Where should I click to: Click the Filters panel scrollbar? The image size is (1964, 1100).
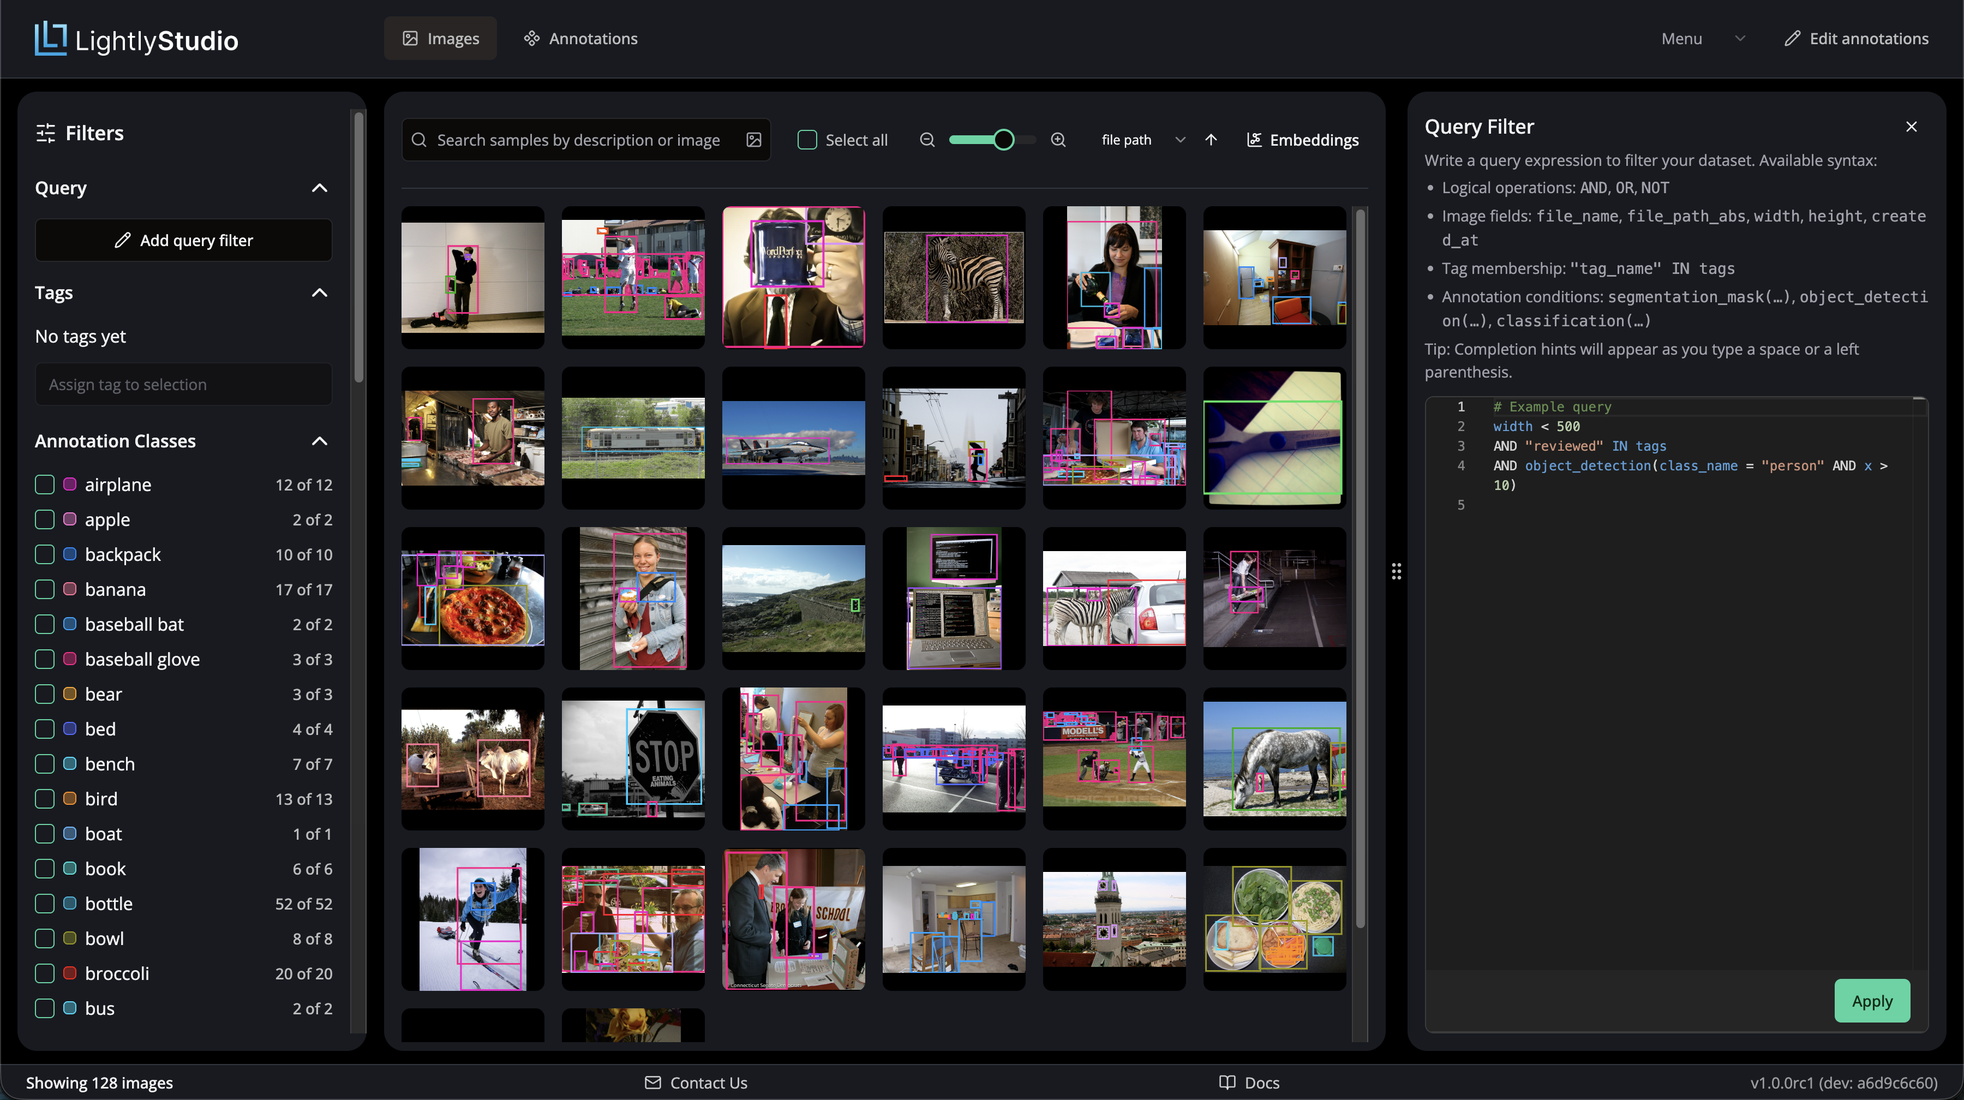(359, 248)
